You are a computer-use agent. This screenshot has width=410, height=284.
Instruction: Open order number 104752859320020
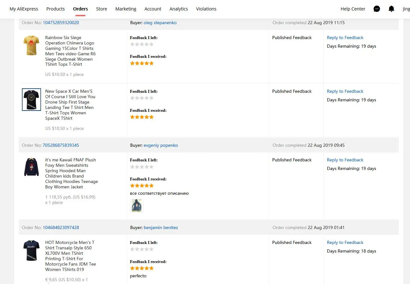pyautogui.click(x=61, y=23)
